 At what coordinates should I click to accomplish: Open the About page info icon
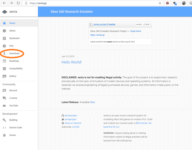[4, 31]
